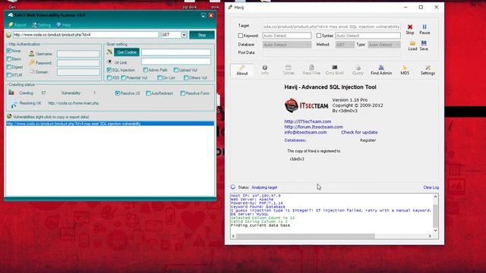Viewport: 486px width, 273px height.
Task: Open the Cmd Shell tab in Havij
Action: [334, 70]
